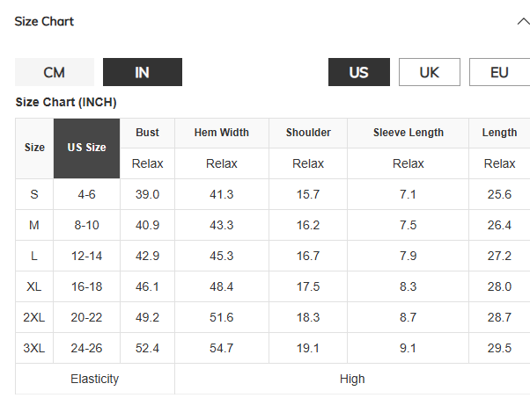Collapse the Size Chart section chevron
Image resolution: width=530 pixels, height=398 pixels.
pos(524,22)
